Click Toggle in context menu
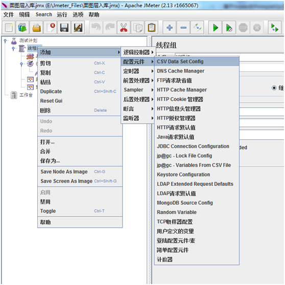Image resolution: width=285 pixels, height=285 pixels. click(80, 211)
